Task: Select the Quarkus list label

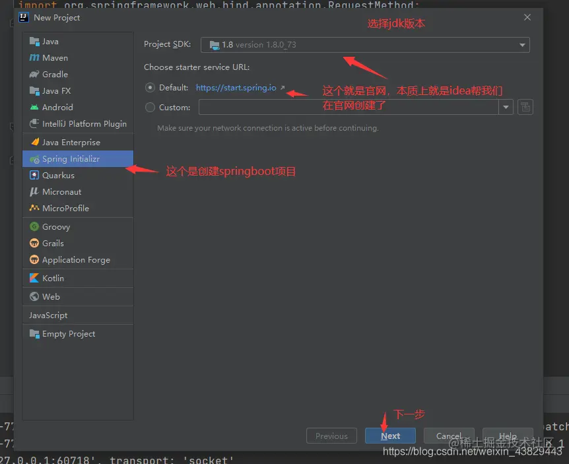Action: pyautogui.click(x=59, y=175)
